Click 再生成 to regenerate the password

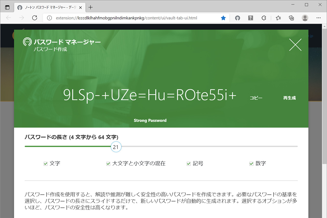[289, 98]
